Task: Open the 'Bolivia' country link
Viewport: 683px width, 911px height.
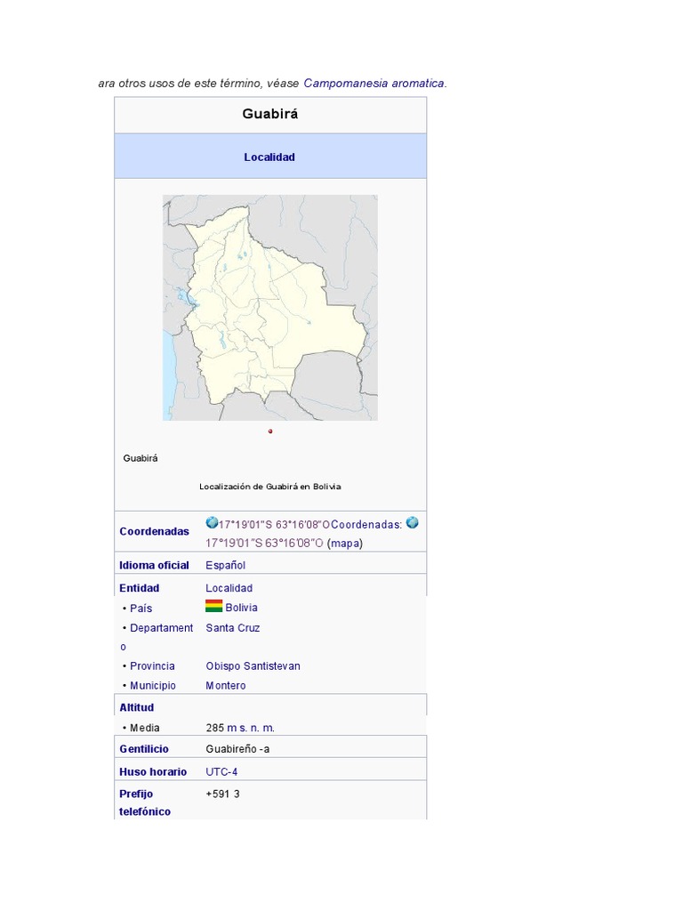Action: [242, 608]
